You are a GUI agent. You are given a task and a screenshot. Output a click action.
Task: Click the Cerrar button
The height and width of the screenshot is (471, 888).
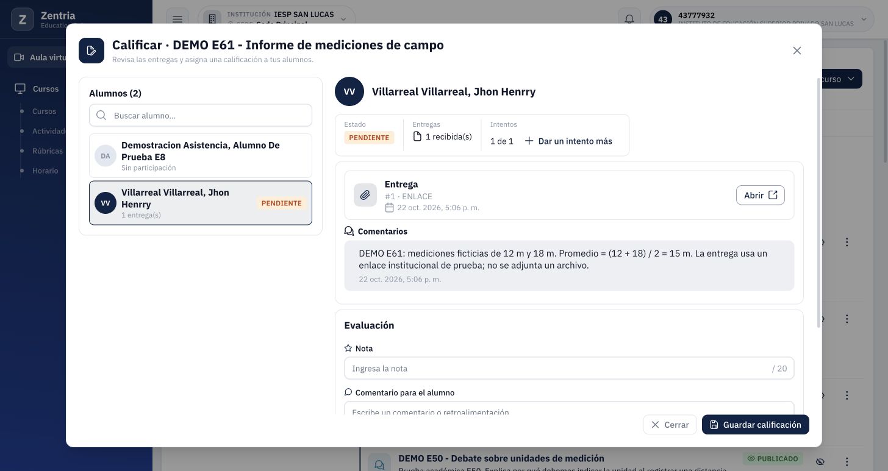click(670, 425)
